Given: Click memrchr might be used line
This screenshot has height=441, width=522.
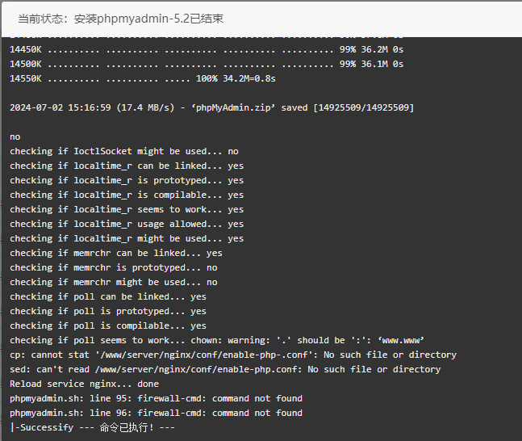Looking at the screenshot, I should click(x=114, y=283).
